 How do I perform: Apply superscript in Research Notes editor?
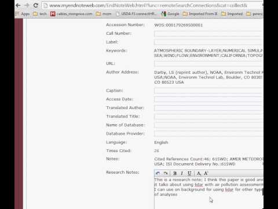(x=206, y=174)
